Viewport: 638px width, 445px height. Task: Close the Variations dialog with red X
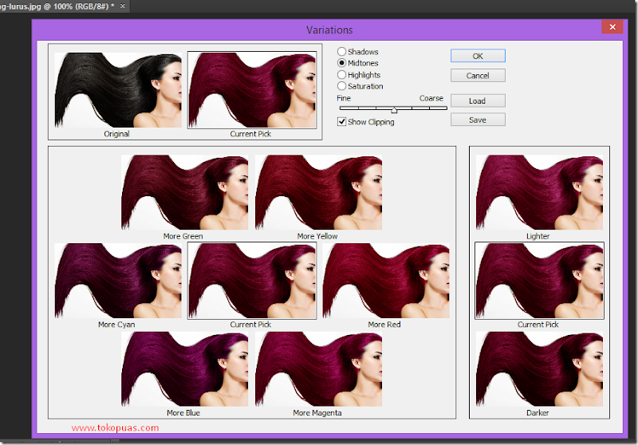coord(612,27)
